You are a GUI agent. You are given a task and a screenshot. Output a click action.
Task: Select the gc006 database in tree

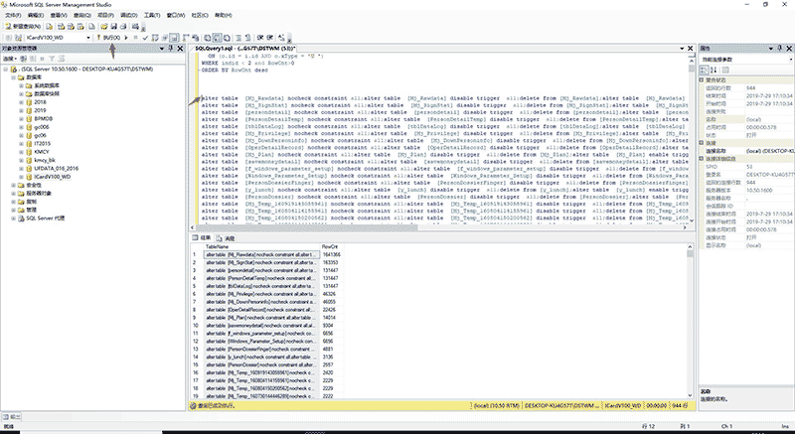click(x=42, y=127)
